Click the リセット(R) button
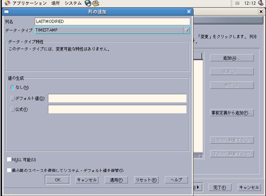This screenshot has width=266, height=196. [x=146, y=180]
